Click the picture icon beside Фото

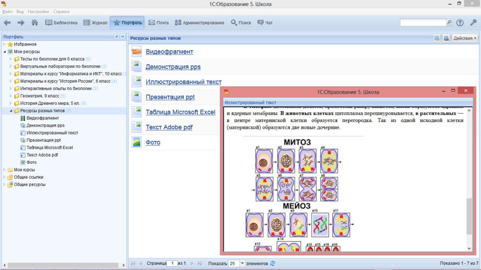coord(137,142)
